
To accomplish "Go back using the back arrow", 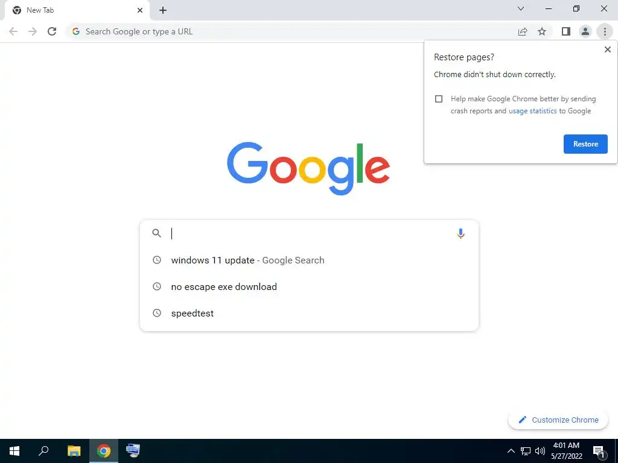I will point(13,31).
